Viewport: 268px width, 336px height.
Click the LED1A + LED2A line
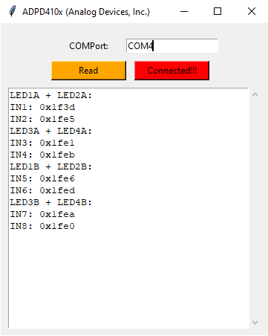point(50,95)
